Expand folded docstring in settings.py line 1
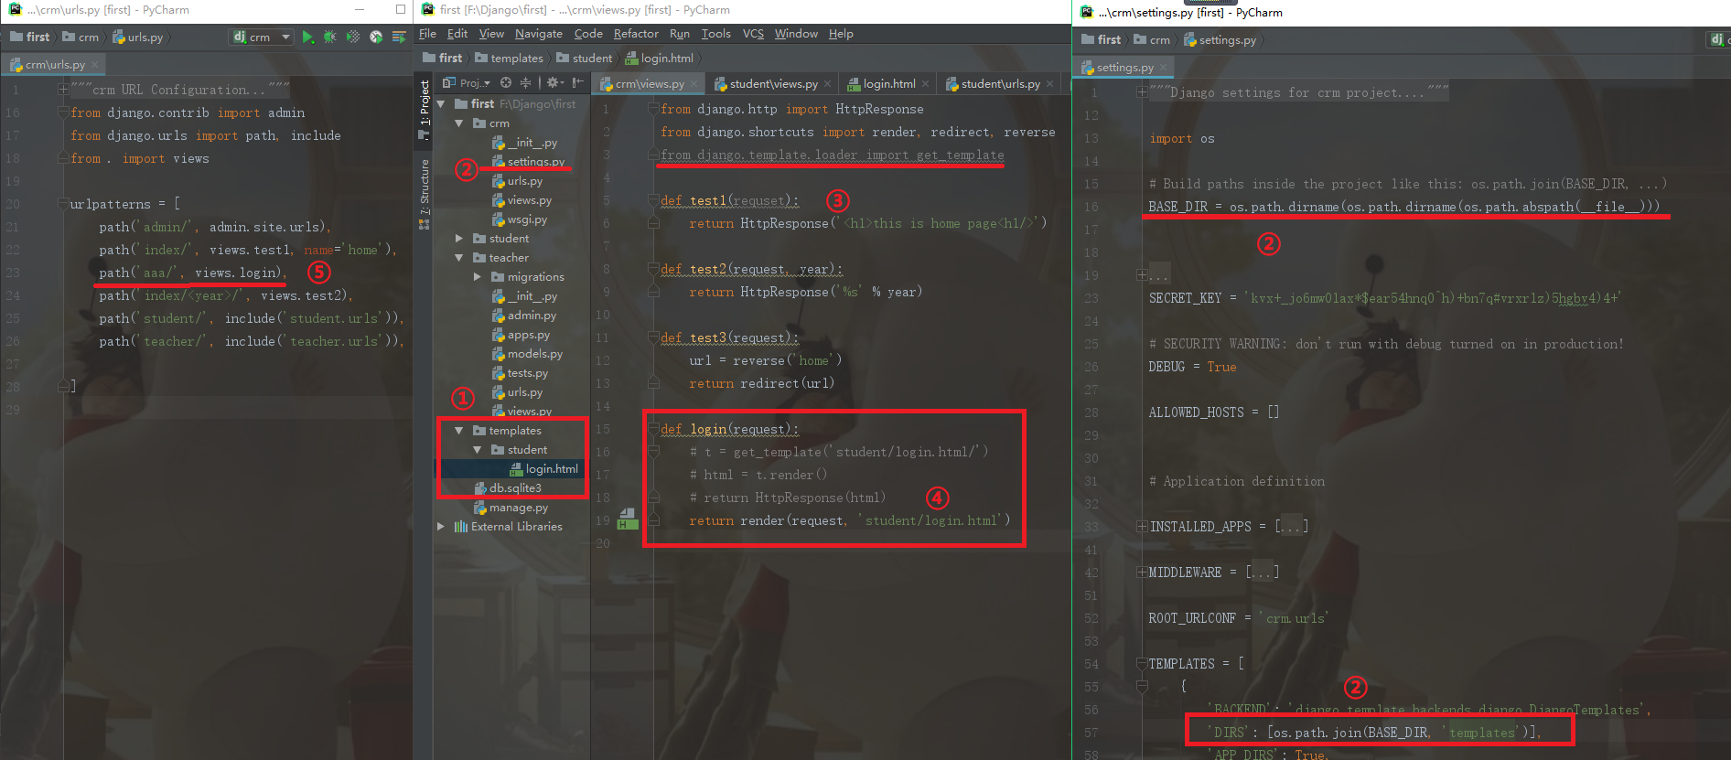This screenshot has height=760, width=1731. 1142,92
